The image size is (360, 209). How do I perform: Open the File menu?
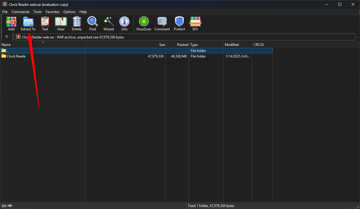5,12
